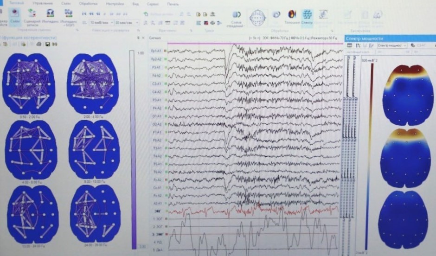Open the Настройки ribbon tab
Image resolution: width=436 pixels, height=256 pixels.
point(115,4)
